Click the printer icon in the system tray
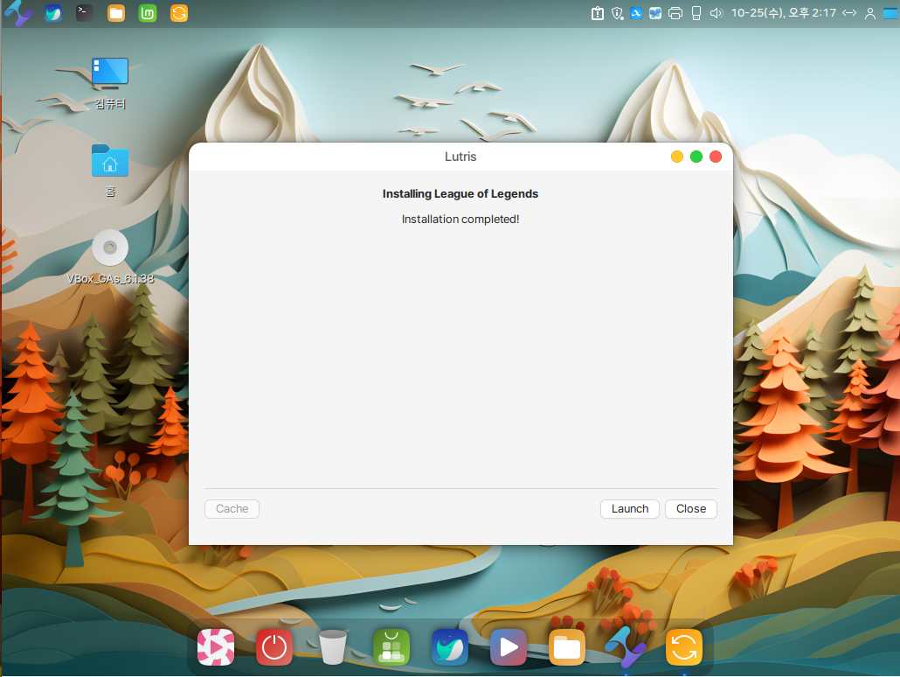Screen dimensions: 900x677 (675, 13)
